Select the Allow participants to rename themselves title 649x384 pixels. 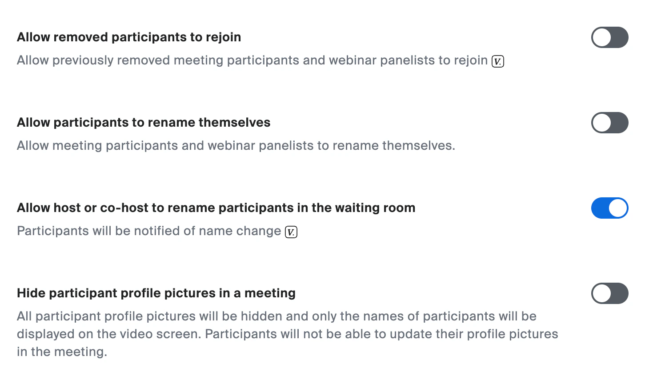coord(143,122)
